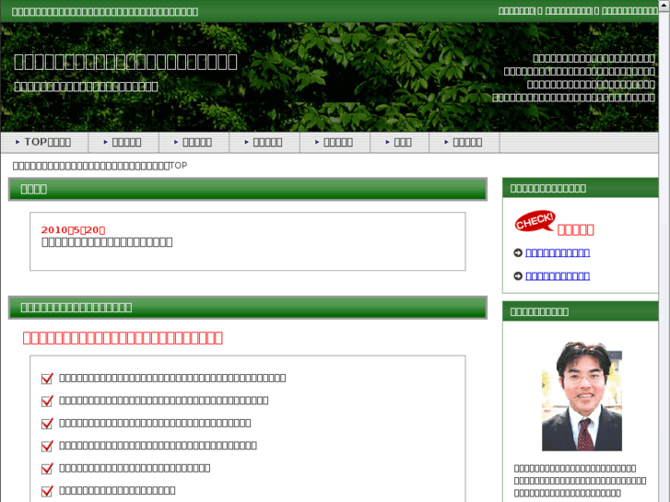Click the breadcrumb text ending in TOP
The image size is (670, 502).
tap(100, 166)
